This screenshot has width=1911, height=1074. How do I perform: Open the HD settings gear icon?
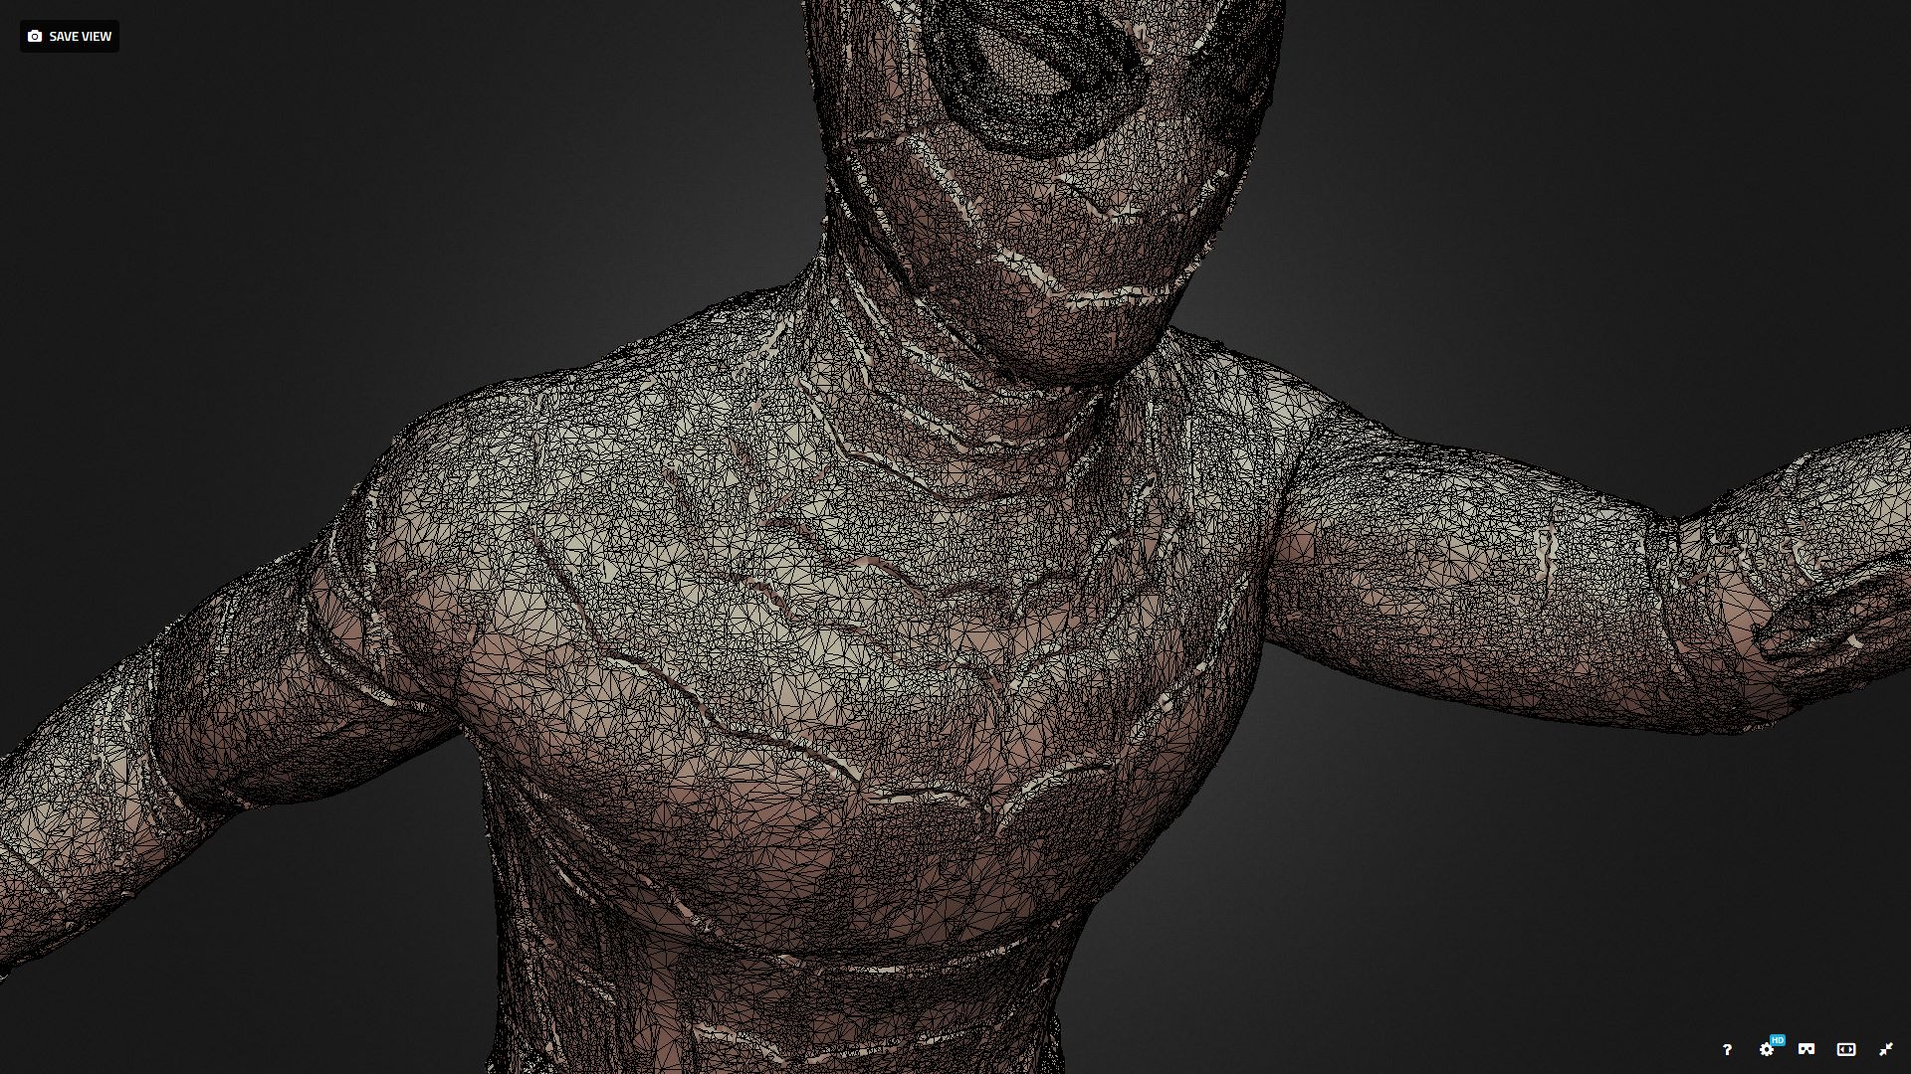click(1768, 1048)
